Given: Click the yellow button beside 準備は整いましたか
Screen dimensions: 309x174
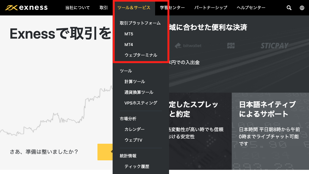Looking at the screenshot, I should [105, 152].
